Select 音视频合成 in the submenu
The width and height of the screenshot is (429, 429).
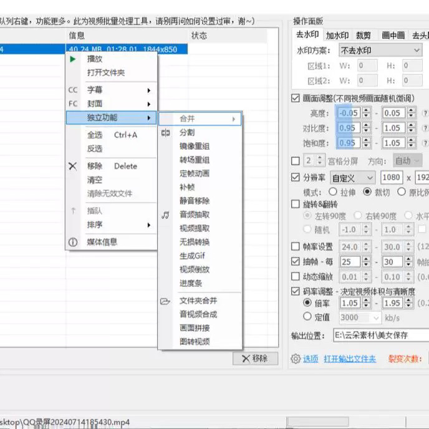[198, 314]
